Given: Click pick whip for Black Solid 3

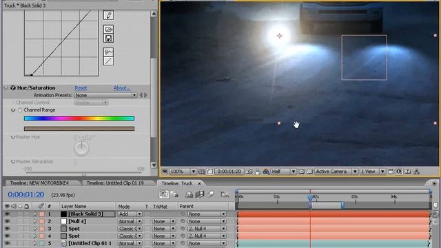Looking at the screenshot, I should pyautogui.click(x=183, y=214).
